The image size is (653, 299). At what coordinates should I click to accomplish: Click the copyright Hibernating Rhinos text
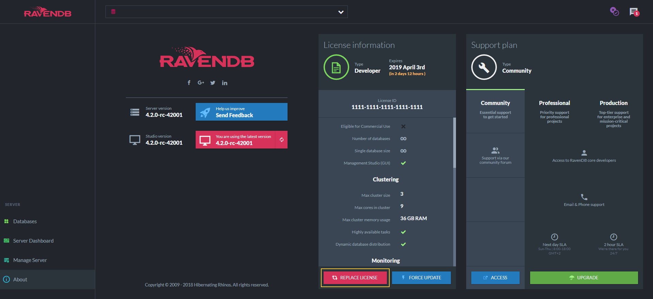point(207,285)
